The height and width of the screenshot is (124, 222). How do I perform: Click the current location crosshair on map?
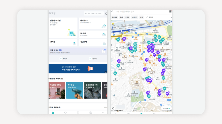point(113,108)
